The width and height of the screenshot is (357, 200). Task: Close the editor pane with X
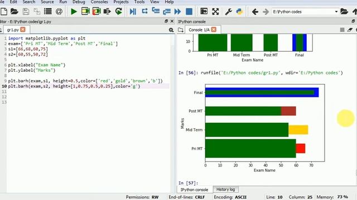pyautogui.click(x=172, y=21)
